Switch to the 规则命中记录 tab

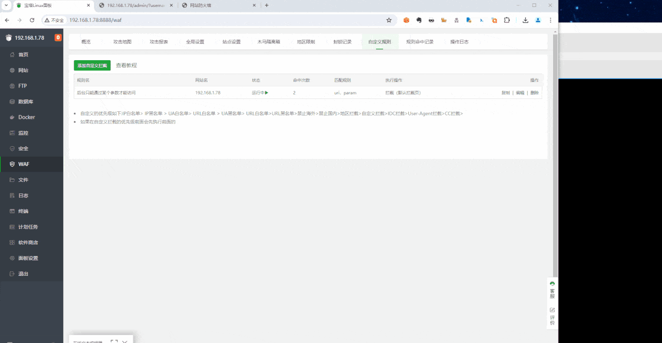point(420,42)
